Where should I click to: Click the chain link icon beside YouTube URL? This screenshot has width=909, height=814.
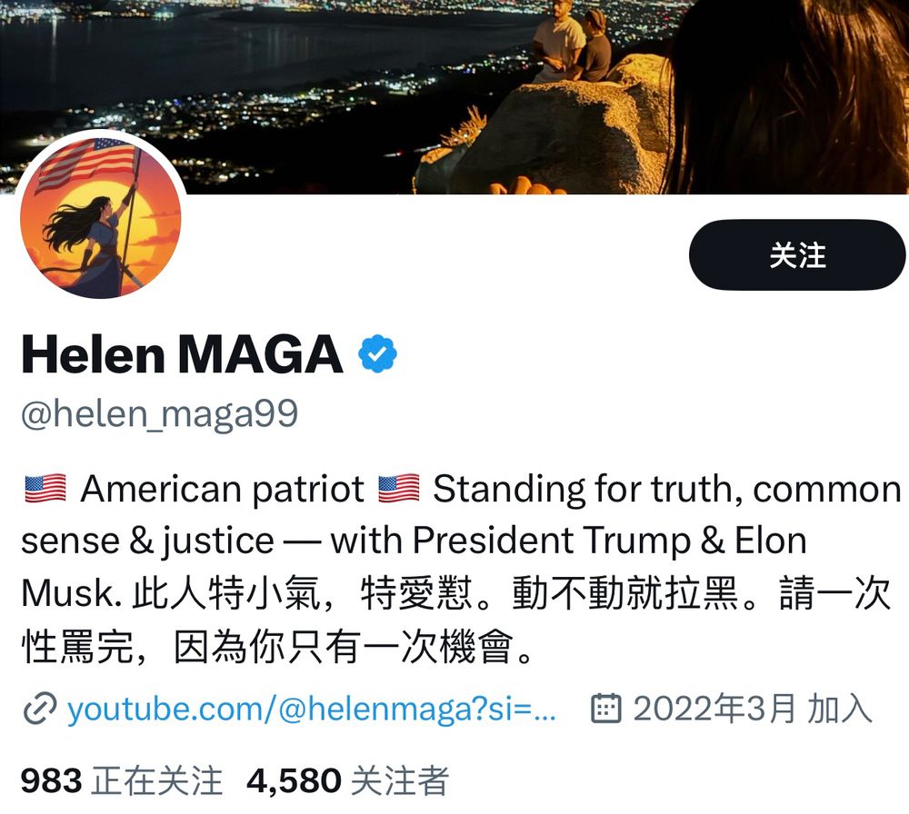(39, 709)
